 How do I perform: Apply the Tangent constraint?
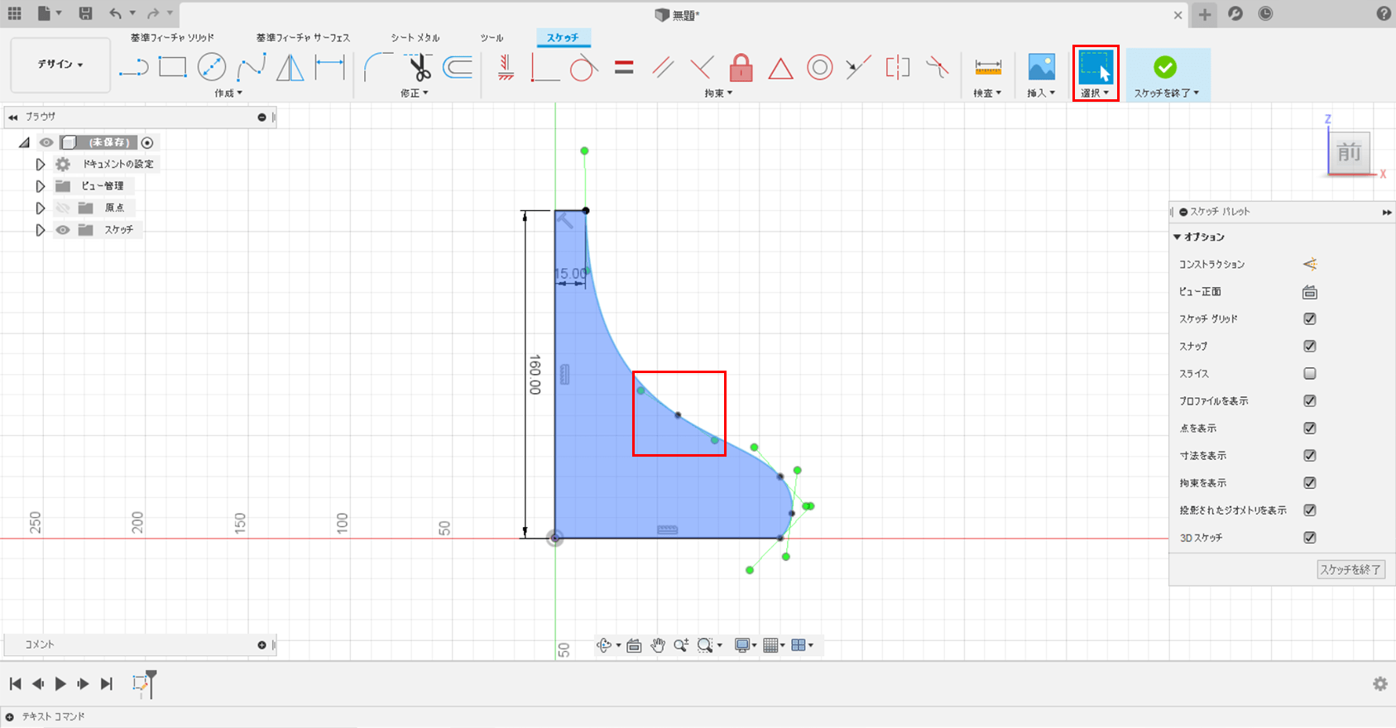pyautogui.click(x=584, y=67)
